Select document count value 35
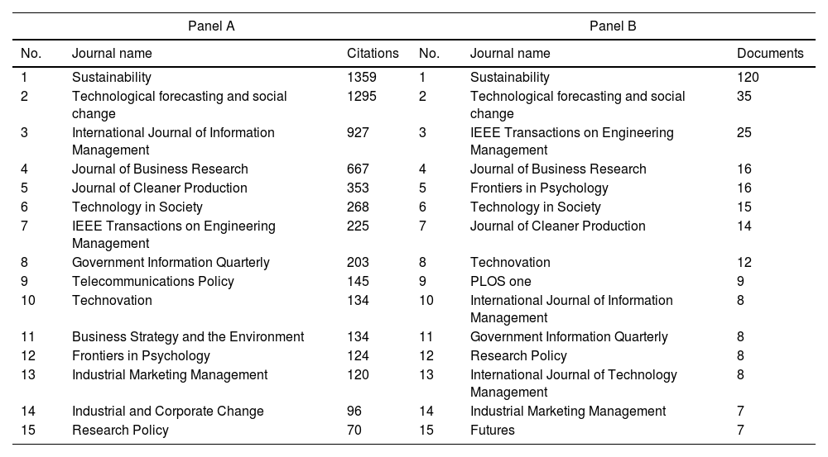Image resolution: width=828 pixels, height=457 pixels. click(x=744, y=97)
